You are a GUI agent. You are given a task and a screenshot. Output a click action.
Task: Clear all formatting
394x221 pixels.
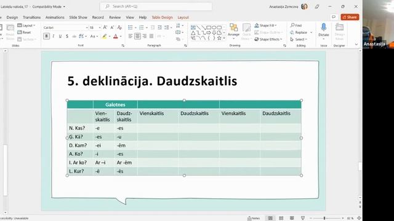(119, 27)
